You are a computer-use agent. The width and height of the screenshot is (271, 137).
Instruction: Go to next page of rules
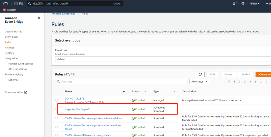266,82
